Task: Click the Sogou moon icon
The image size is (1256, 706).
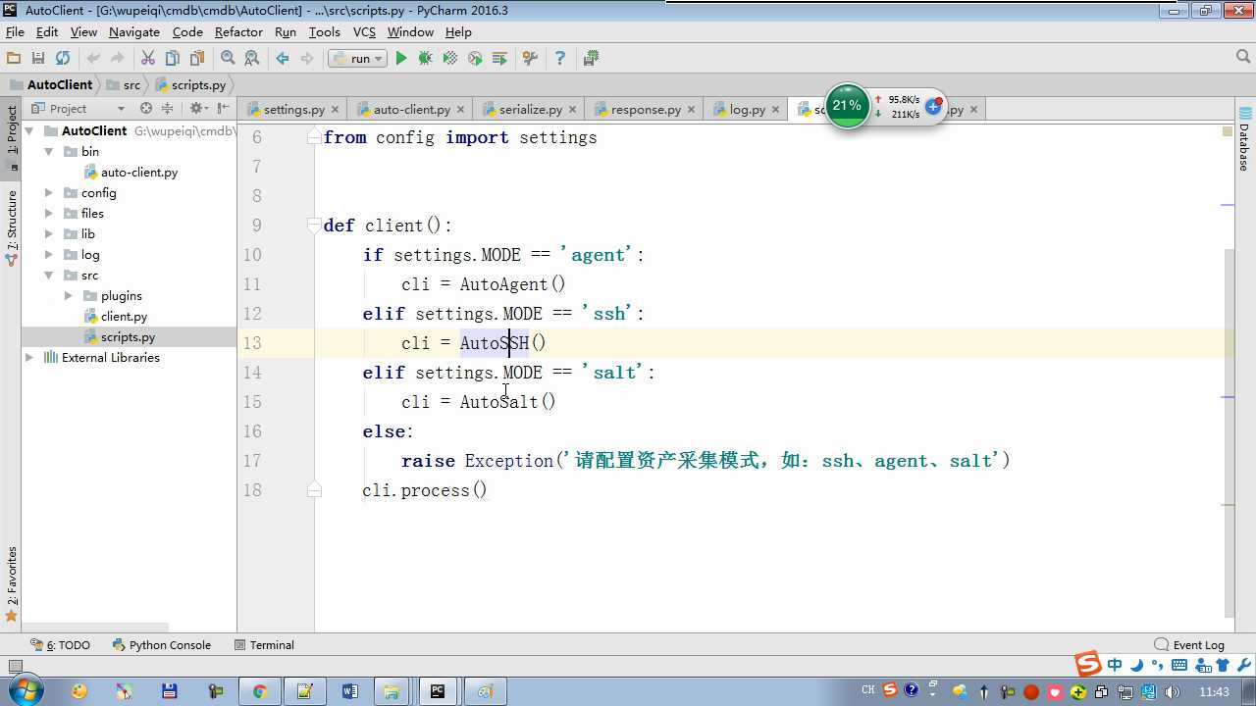Action: click(1136, 666)
